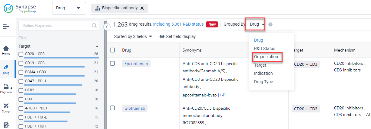Open the Drug search type dropdown
The image size is (371, 129).
[x=69, y=8]
